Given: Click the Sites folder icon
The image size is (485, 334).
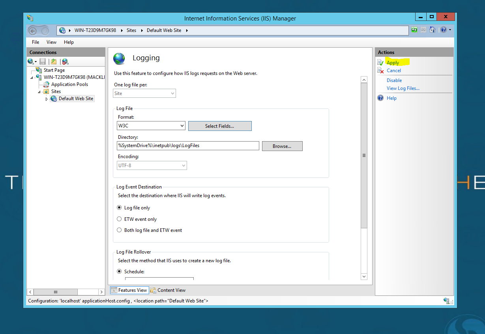Looking at the screenshot, I should 47,91.
